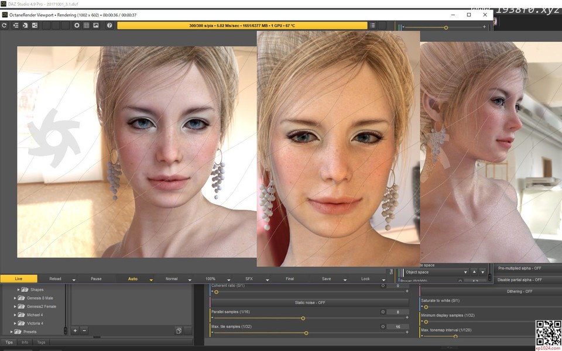Switch to the Info tab
Image resolution: width=562 pixels, height=351 pixels.
click(25, 342)
